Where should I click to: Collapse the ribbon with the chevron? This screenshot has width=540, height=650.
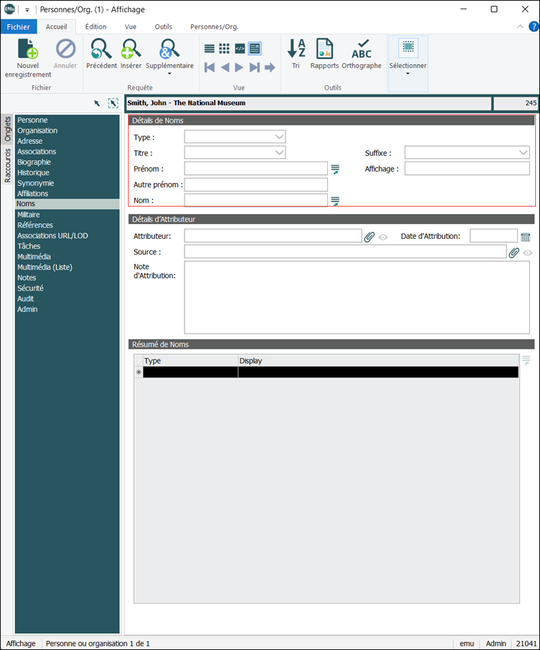point(520,26)
